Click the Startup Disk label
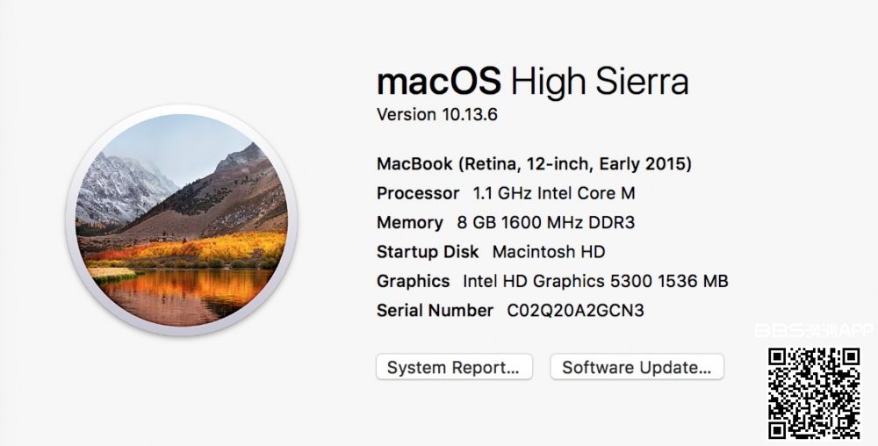 [x=428, y=252]
